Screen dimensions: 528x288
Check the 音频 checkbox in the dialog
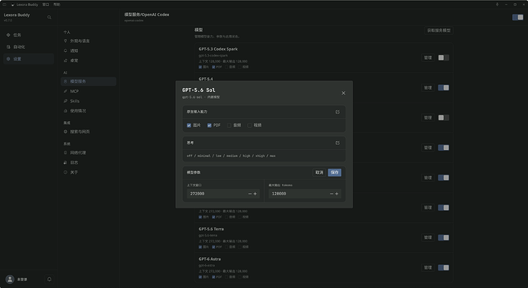pos(230,126)
